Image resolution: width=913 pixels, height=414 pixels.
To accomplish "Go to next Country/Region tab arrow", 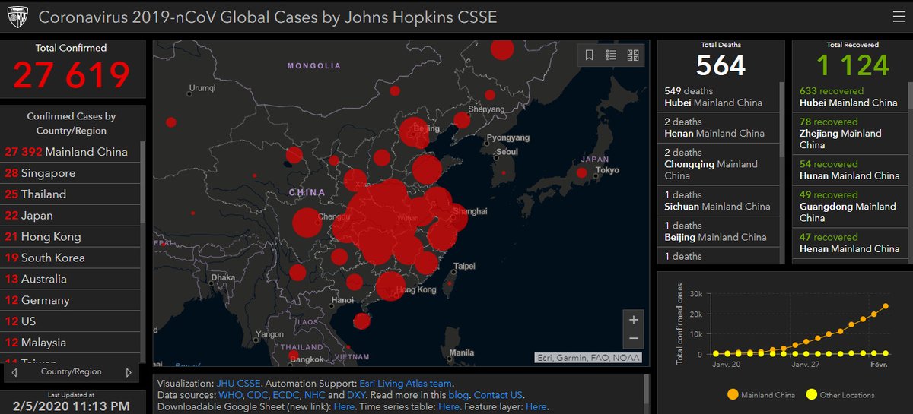I will pos(129,372).
